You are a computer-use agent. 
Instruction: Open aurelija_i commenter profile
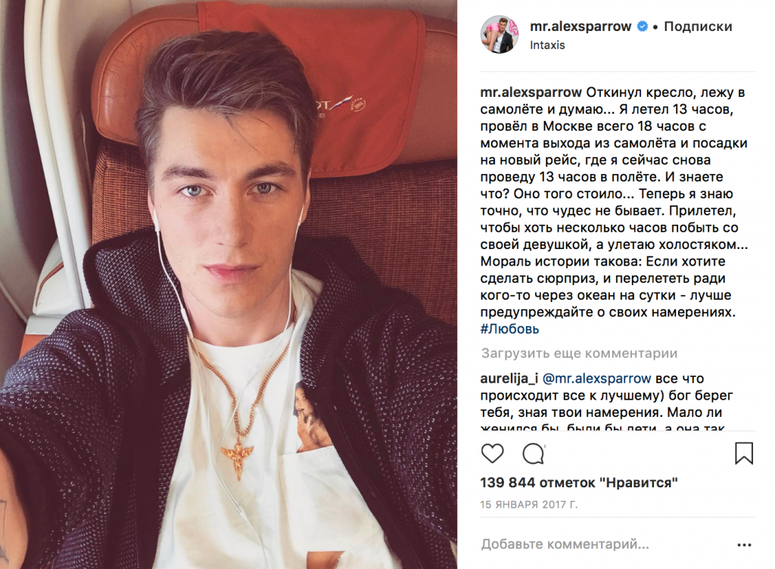pos(509,379)
